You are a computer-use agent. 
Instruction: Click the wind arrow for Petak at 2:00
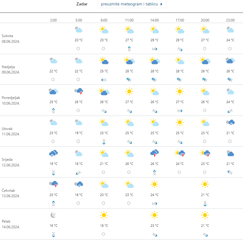click(x=53, y=234)
